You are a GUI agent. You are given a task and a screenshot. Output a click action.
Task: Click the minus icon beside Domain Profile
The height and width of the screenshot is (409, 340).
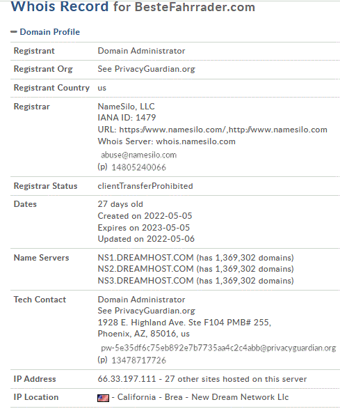pyautogui.click(x=13, y=32)
